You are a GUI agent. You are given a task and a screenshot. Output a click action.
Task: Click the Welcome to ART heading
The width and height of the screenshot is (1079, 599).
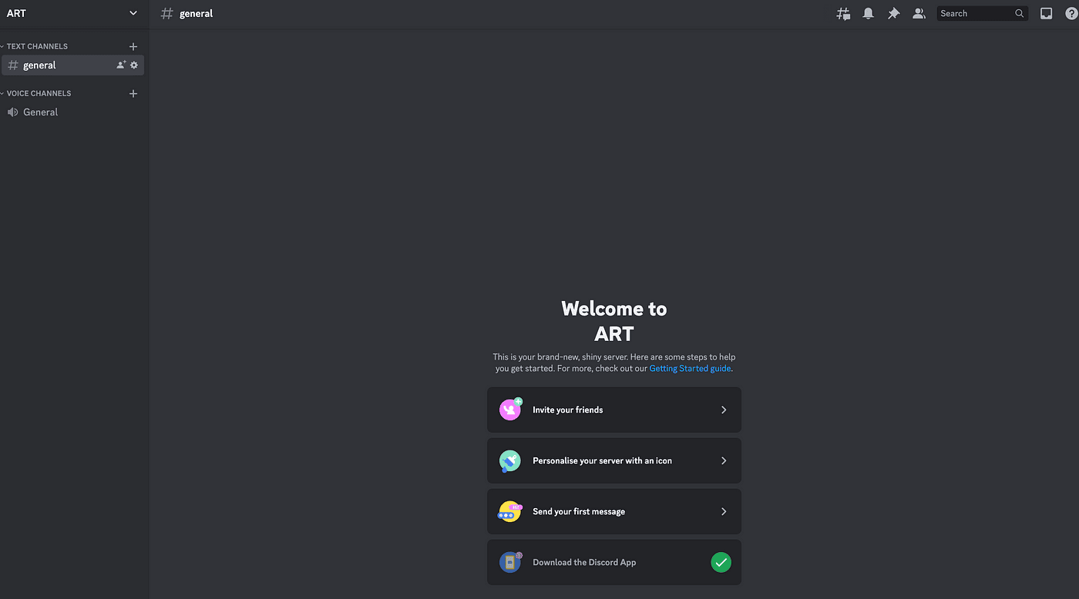pyautogui.click(x=614, y=321)
